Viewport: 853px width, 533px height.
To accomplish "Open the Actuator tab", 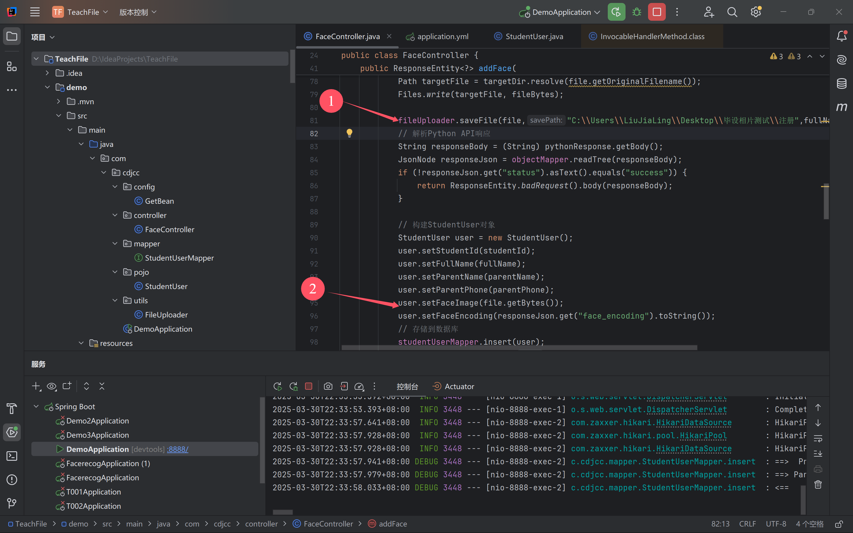I will click(x=459, y=386).
